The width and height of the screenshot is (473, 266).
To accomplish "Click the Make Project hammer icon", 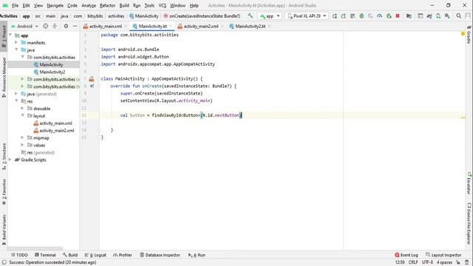I will pos(251,16).
